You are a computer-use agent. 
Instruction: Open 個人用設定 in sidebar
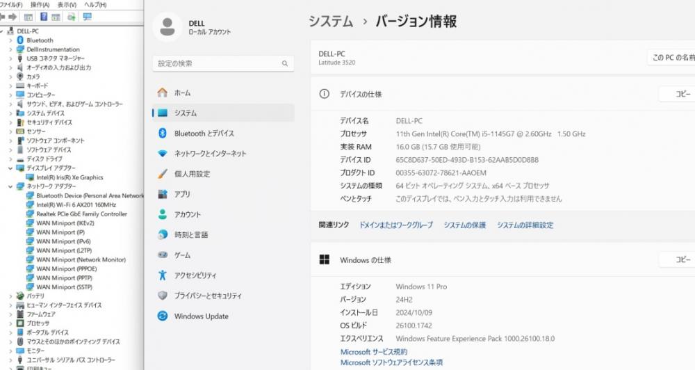223,174
